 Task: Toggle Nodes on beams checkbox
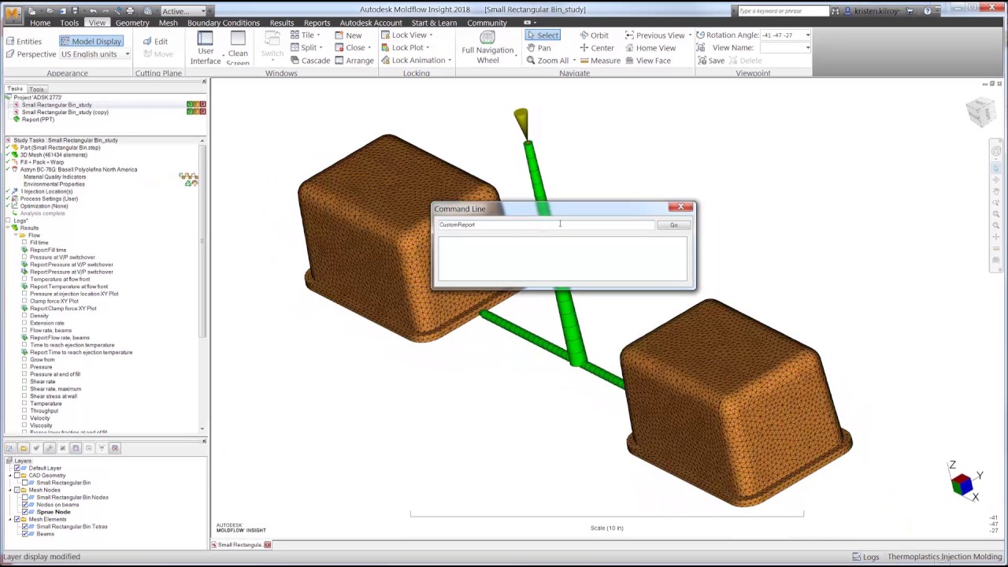point(24,505)
